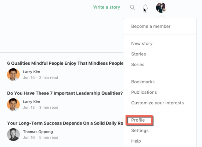Go to Publications in the menu
The width and height of the screenshot is (202, 147).
point(144,92)
